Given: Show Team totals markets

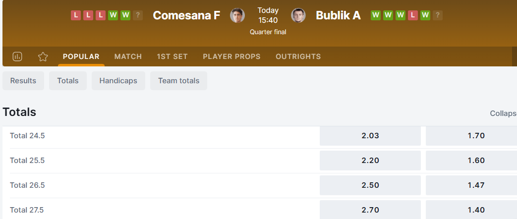Looking at the screenshot, I should click(x=178, y=81).
